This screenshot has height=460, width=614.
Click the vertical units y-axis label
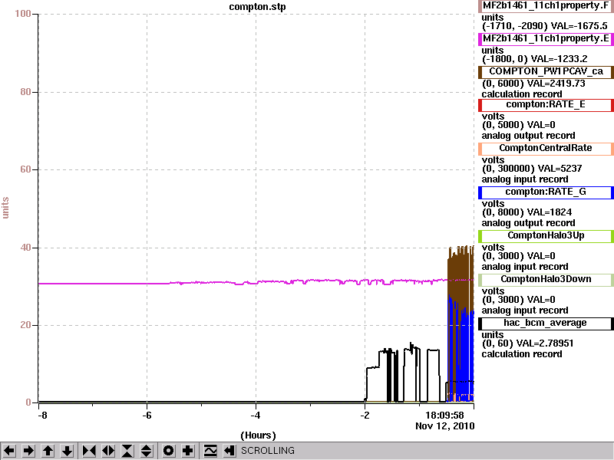tap(5, 208)
